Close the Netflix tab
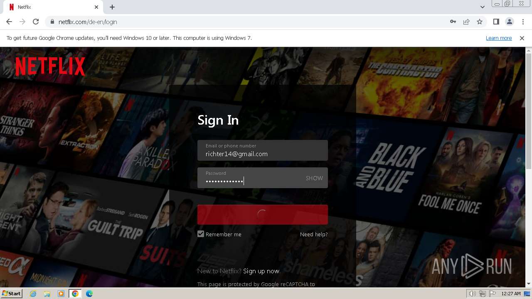The width and height of the screenshot is (532, 299). (96, 7)
